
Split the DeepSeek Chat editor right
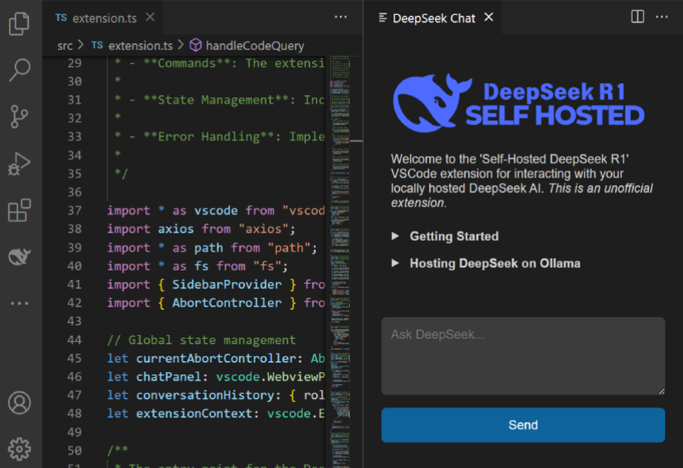[638, 17]
